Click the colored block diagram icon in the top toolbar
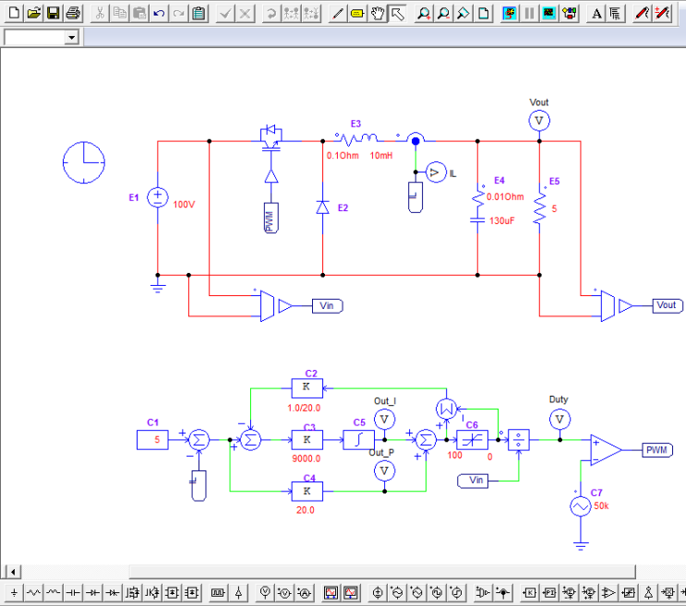 569,14
